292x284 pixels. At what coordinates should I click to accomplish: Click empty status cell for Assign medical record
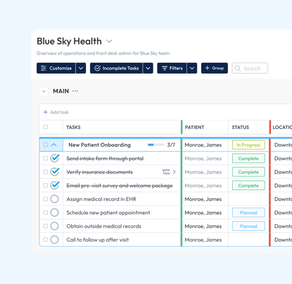(x=249, y=199)
